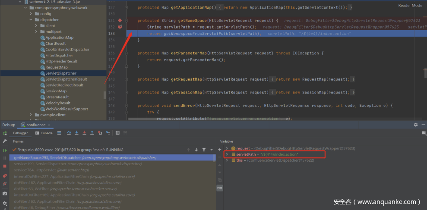Viewport: 427px width, 210px height.
Task: Resume program with the green play icon
Action: tap(5, 150)
